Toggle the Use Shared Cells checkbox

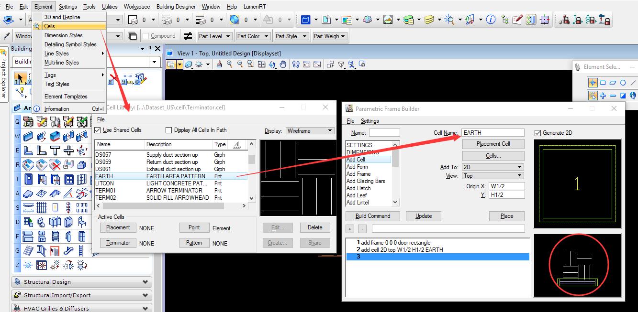(98, 130)
